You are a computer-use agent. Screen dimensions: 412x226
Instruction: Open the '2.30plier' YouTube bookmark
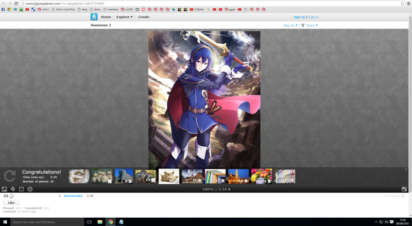coord(197,9)
